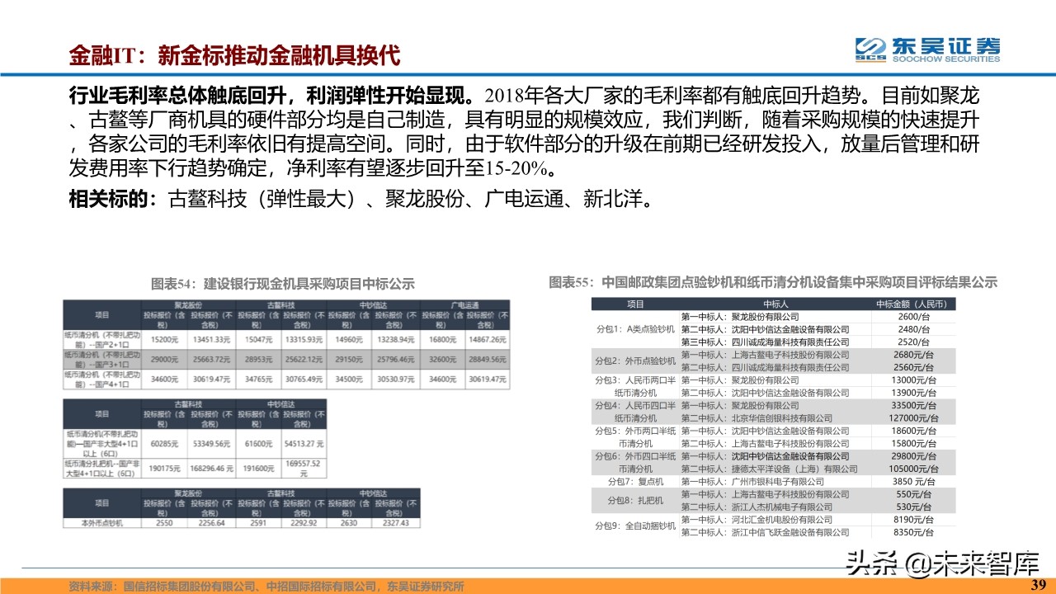Click the slide title 金融IT：新金标推动金融机具换代
The width and height of the screenshot is (1056, 594).
[234, 56]
